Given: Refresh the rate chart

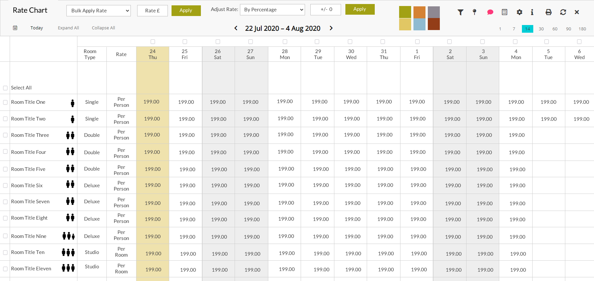Looking at the screenshot, I should (563, 12).
